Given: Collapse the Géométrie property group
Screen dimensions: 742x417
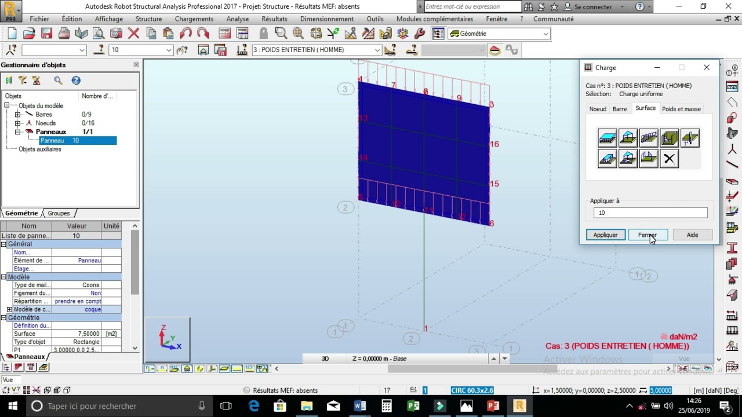Looking at the screenshot, I should (x=3, y=318).
